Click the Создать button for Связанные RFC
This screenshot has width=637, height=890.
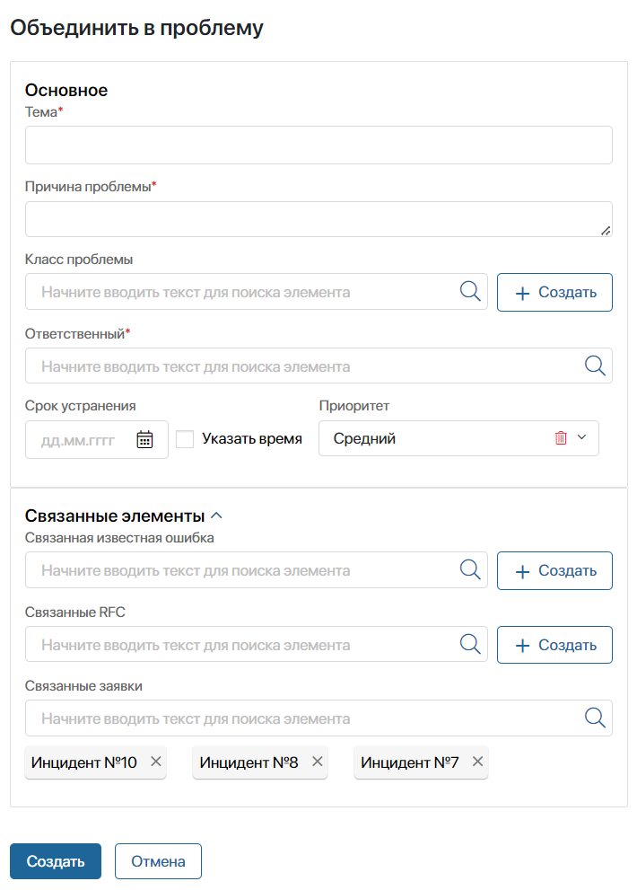(x=554, y=645)
